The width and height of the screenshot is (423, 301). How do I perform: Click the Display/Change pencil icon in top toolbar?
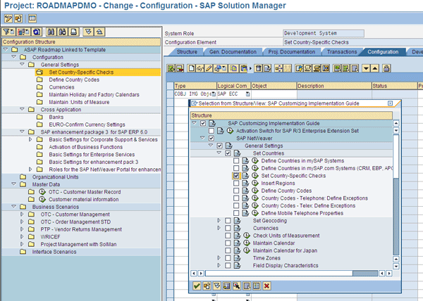[8, 18]
